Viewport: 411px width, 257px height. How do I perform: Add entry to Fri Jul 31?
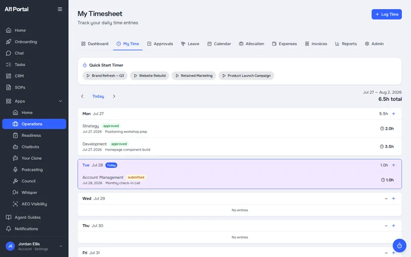(x=394, y=253)
